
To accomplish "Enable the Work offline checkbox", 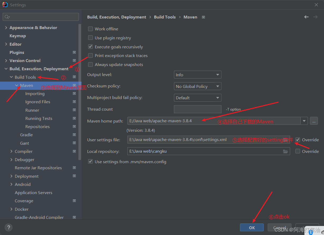I will [91, 29].
